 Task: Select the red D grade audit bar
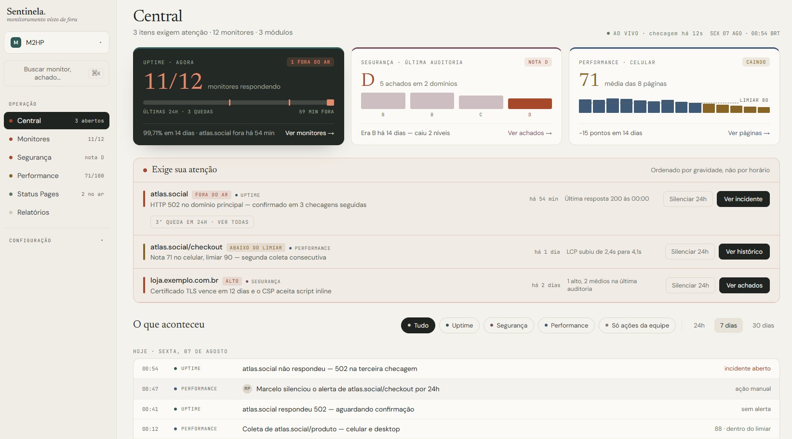coord(530,104)
